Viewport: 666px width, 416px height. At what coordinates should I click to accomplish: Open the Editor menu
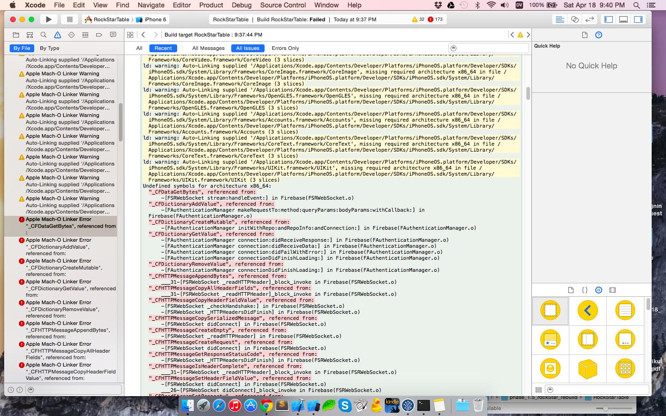182,5
